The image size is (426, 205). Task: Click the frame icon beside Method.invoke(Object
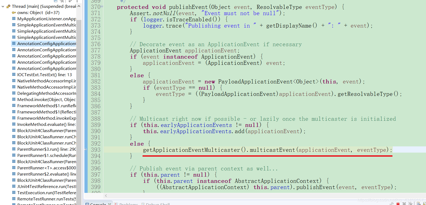point(14,99)
